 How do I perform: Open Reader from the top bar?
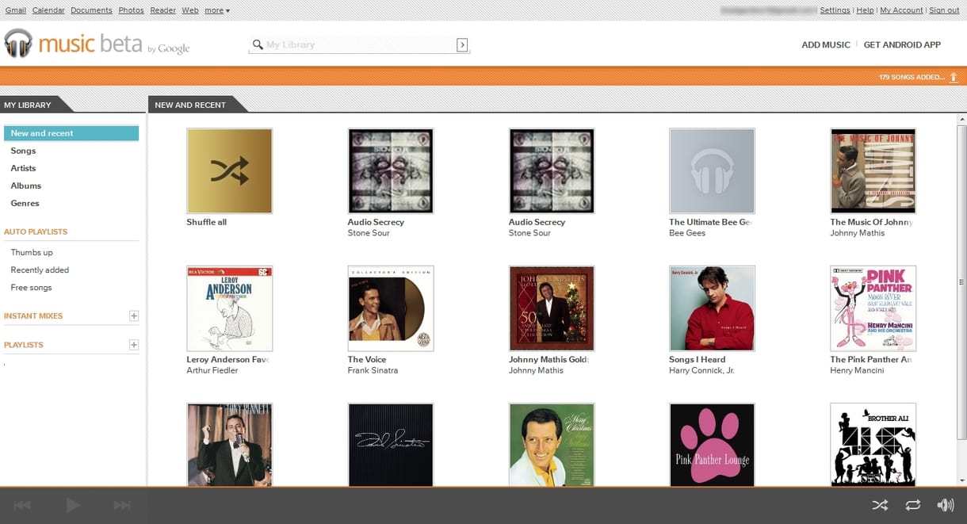pyautogui.click(x=162, y=10)
